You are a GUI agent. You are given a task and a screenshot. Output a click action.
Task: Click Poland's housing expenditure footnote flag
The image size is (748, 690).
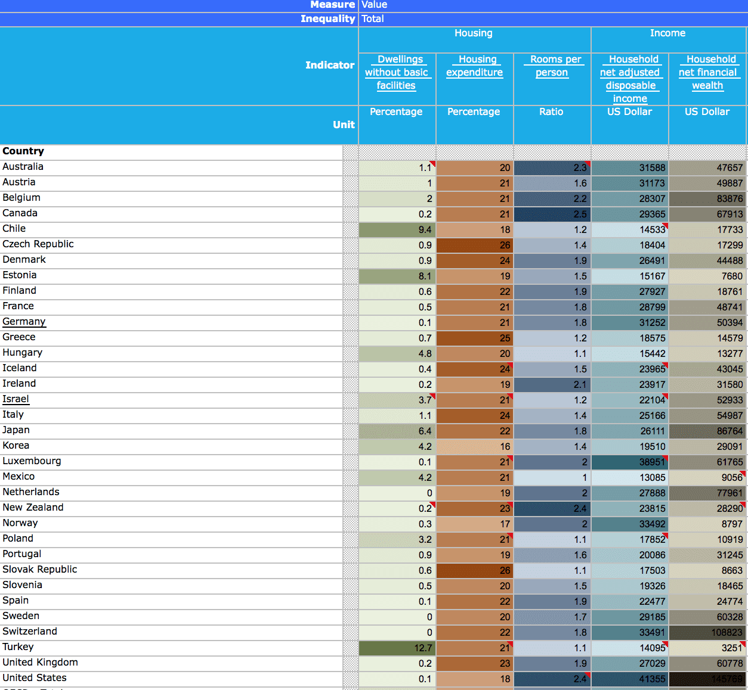tap(511, 536)
